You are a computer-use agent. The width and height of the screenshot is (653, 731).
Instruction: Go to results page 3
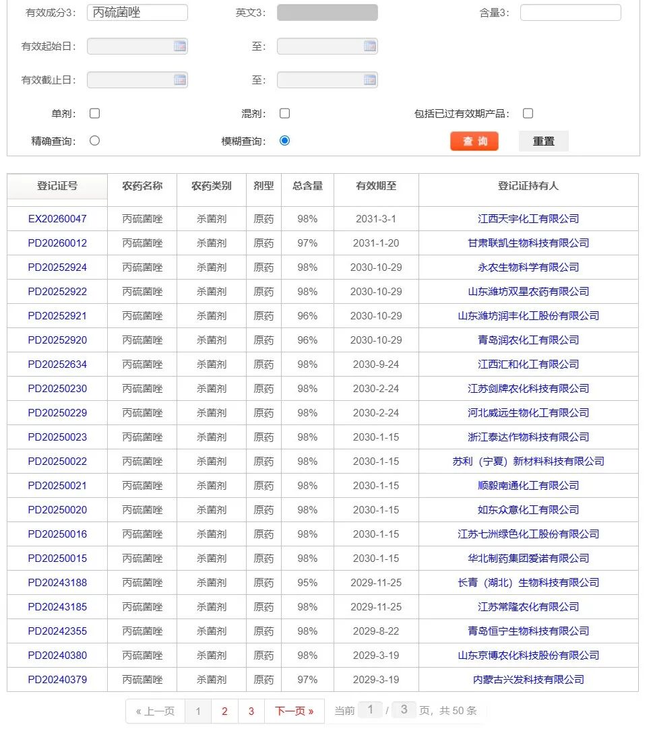(251, 711)
